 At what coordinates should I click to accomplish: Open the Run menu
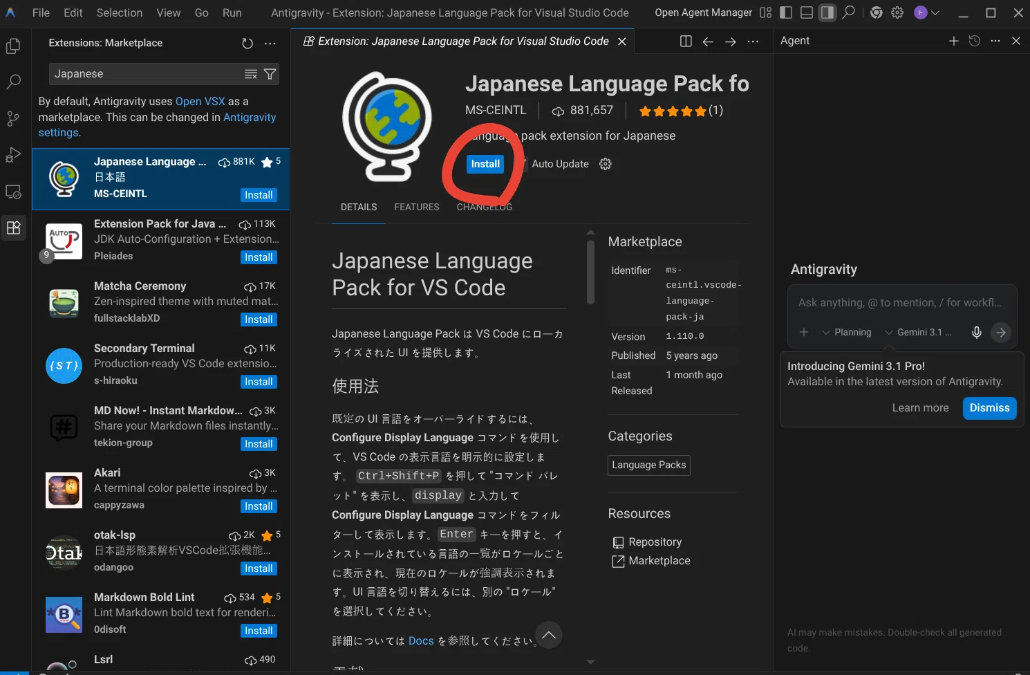(232, 12)
